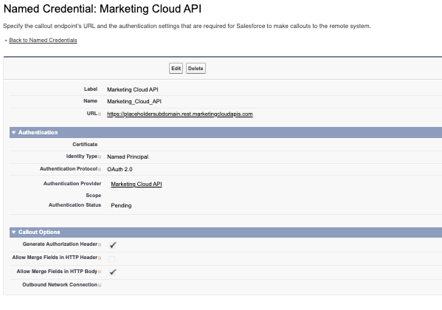Click help icon beside Generate Authorization Header
This screenshot has width=442, height=310.
pyautogui.click(x=100, y=244)
